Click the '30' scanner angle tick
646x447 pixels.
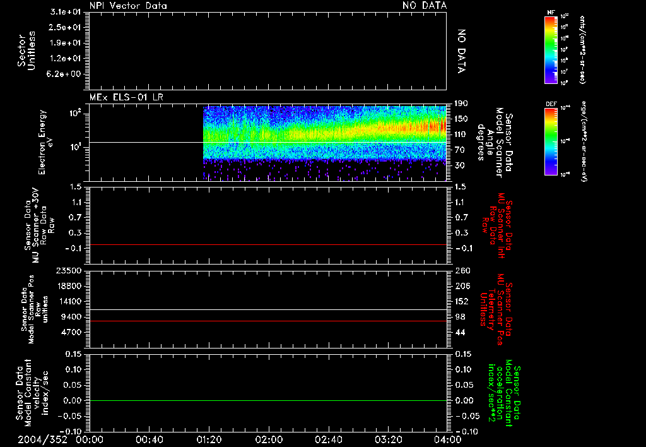click(x=459, y=165)
